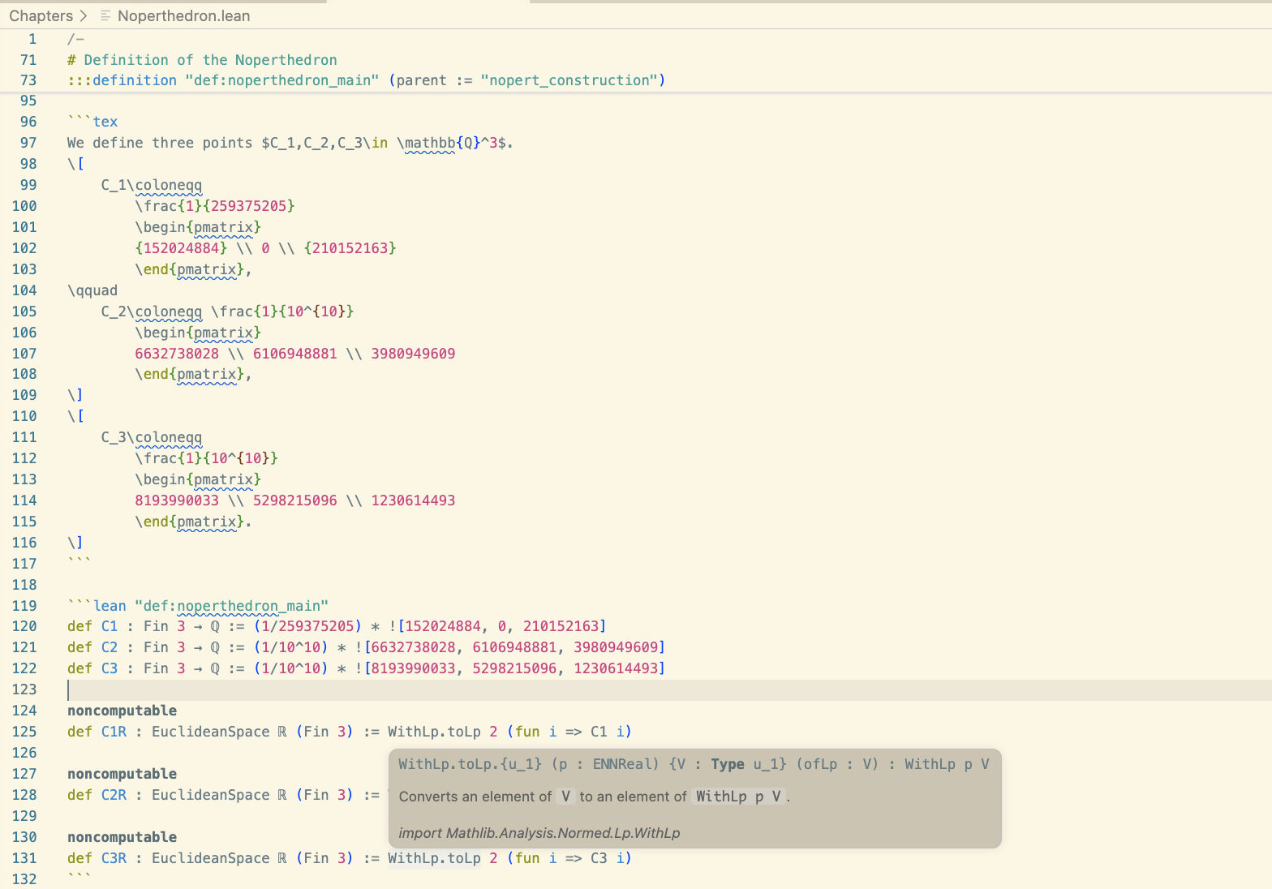Click '\mathbb' underlined word on line 97
1272x889 pixels.
[x=426, y=143]
